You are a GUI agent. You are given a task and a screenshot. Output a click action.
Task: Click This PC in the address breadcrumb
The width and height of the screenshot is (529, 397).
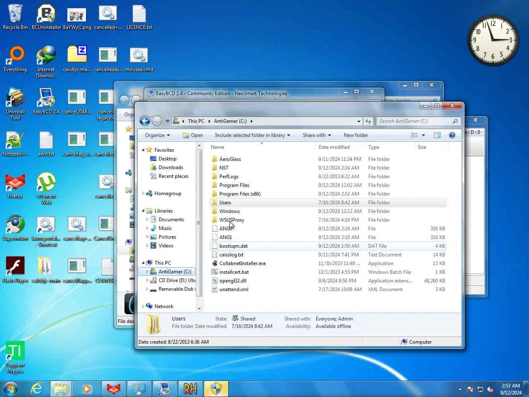click(196, 121)
